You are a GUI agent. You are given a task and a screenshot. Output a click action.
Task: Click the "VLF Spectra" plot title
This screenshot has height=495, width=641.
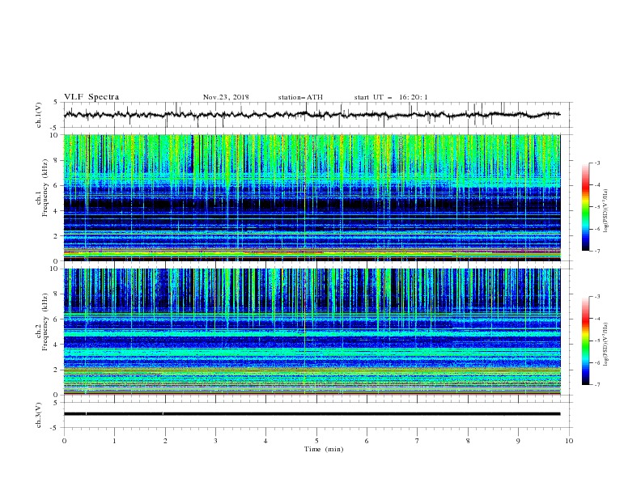(91, 97)
